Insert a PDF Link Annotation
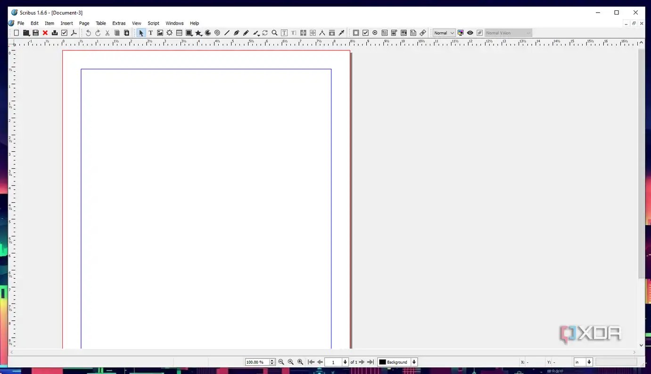The width and height of the screenshot is (651, 374). 423,33
